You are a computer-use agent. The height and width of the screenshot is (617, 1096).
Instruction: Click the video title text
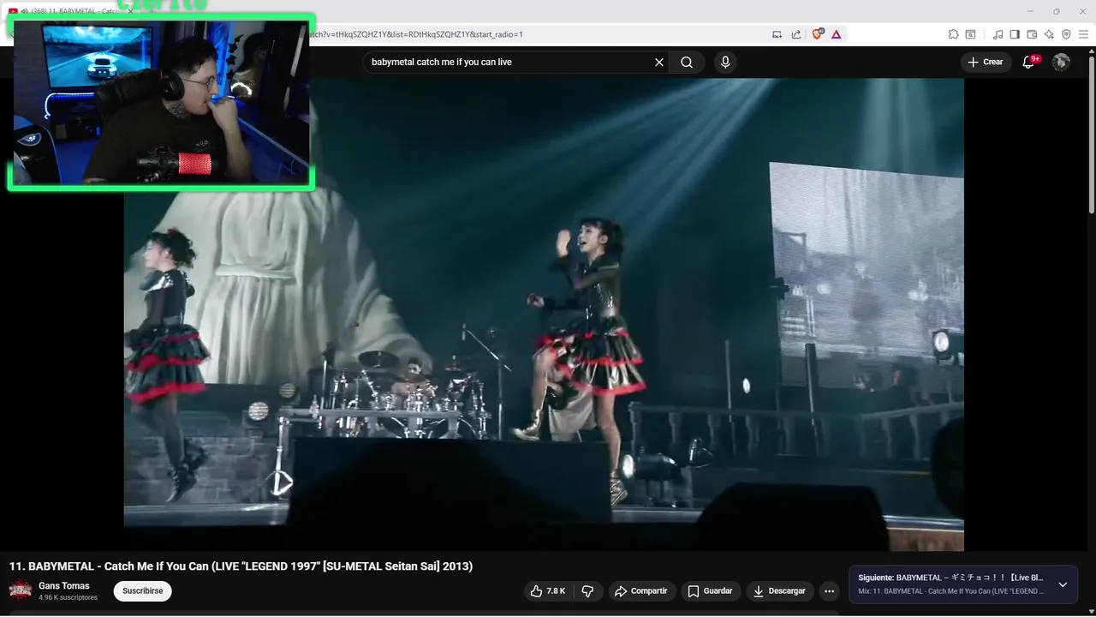click(241, 566)
